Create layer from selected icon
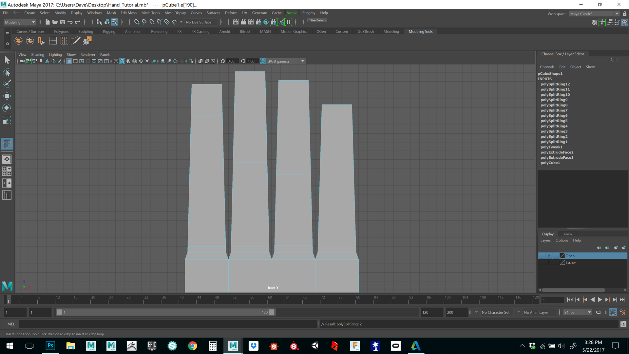The image size is (629, 354). pyautogui.click(x=623, y=248)
